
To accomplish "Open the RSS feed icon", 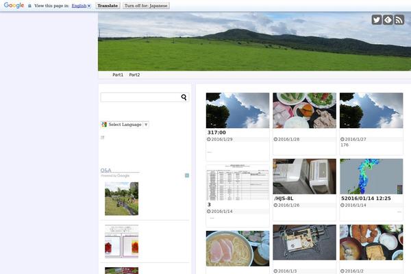I will pos(399,20).
